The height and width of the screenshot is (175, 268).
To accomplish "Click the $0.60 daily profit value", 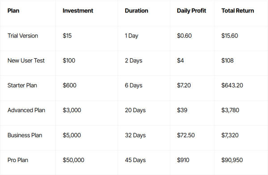I will [x=184, y=36].
